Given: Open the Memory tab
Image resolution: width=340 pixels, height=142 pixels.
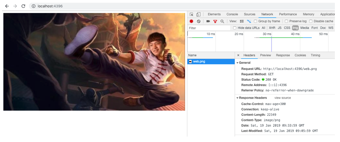Looking at the screenshot, I should click(308, 14).
